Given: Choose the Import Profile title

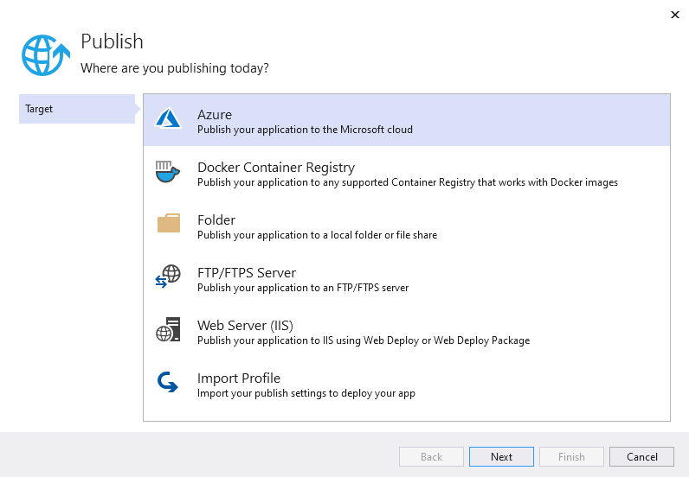Looking at the screenshot, I should 239,378.
